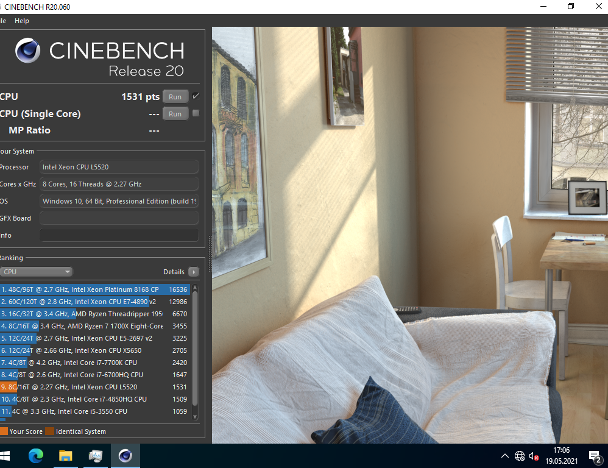
Task: Select ranking row AMD Ryzen 7 1700X
Action: pyautogui.click(x=95, y=326)
